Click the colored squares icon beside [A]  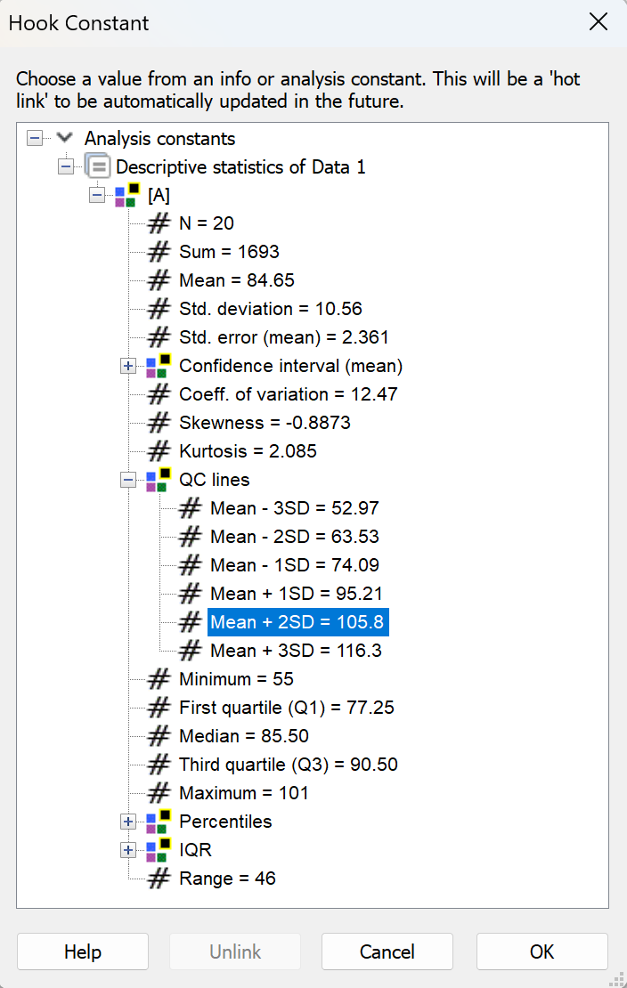(x=127, y=195)
